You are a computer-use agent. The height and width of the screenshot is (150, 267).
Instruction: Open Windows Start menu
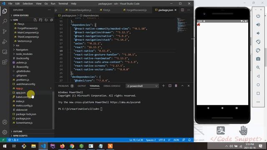(5, 146)
